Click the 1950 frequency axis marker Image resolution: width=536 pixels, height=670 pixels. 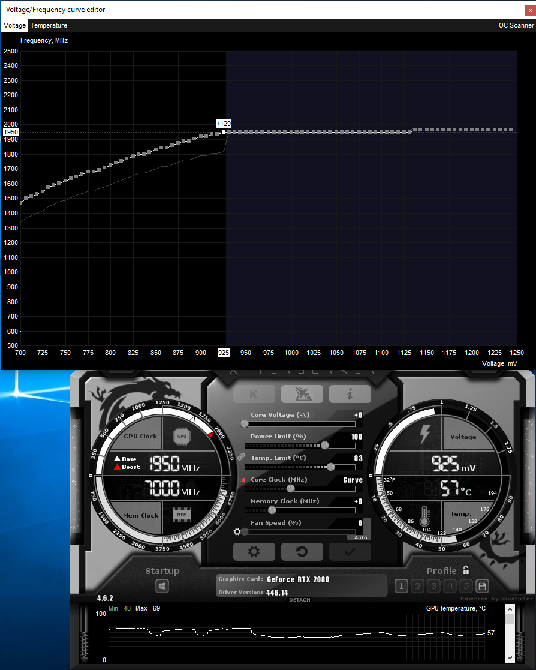click(11, 132)
